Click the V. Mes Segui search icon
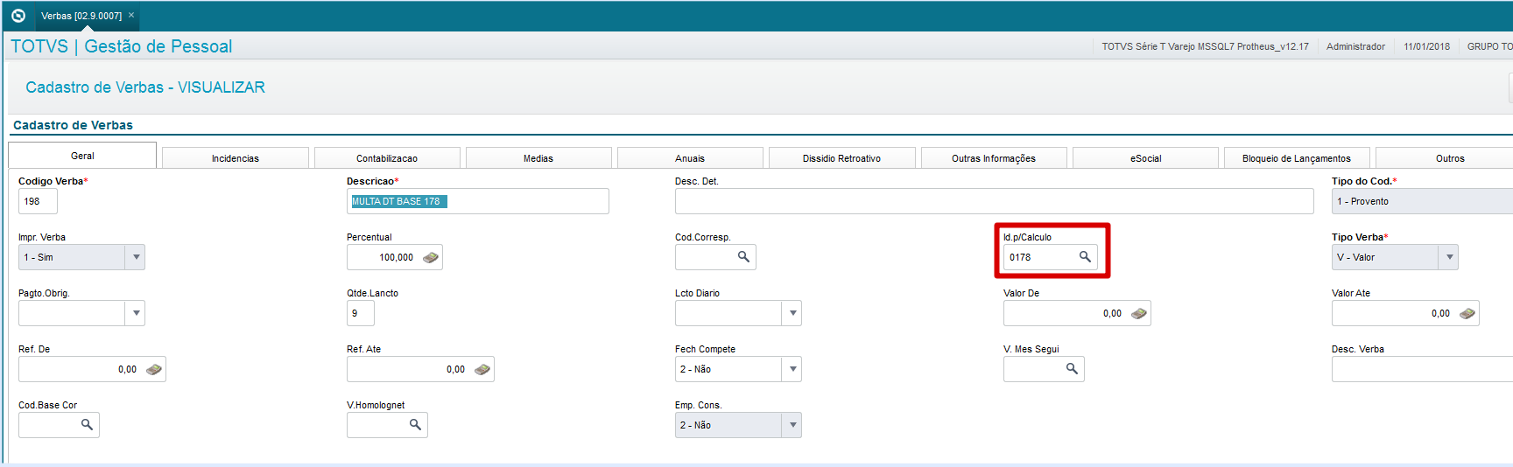Image resolution: width=1513 pixels, height=467 pixels. pyautogui.click(x=1072, y=369)
